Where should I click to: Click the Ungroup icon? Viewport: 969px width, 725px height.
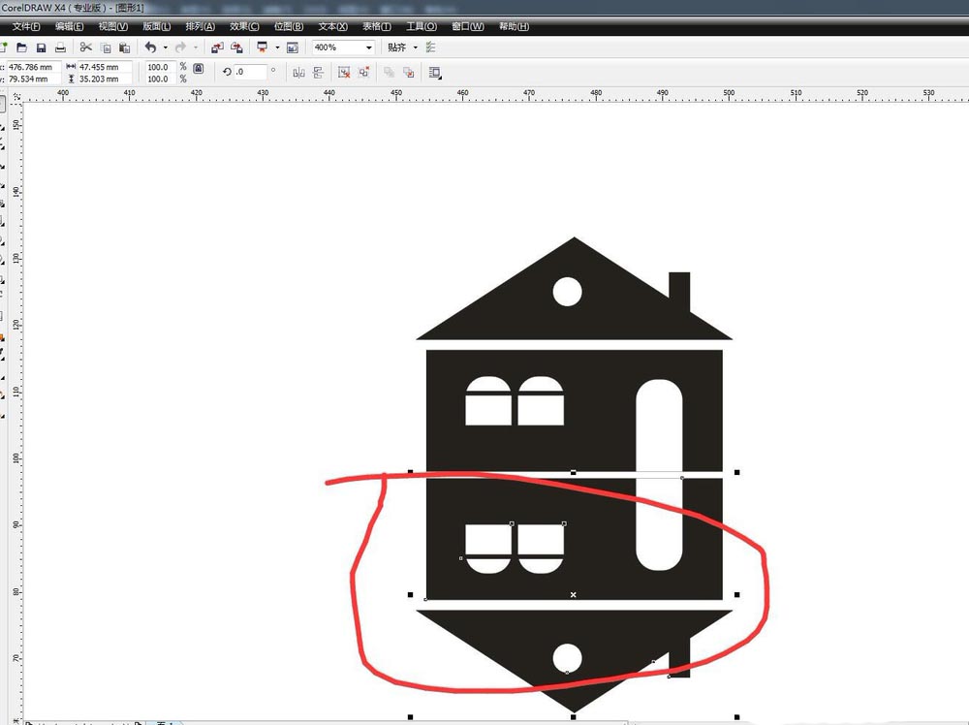[344, 73]
